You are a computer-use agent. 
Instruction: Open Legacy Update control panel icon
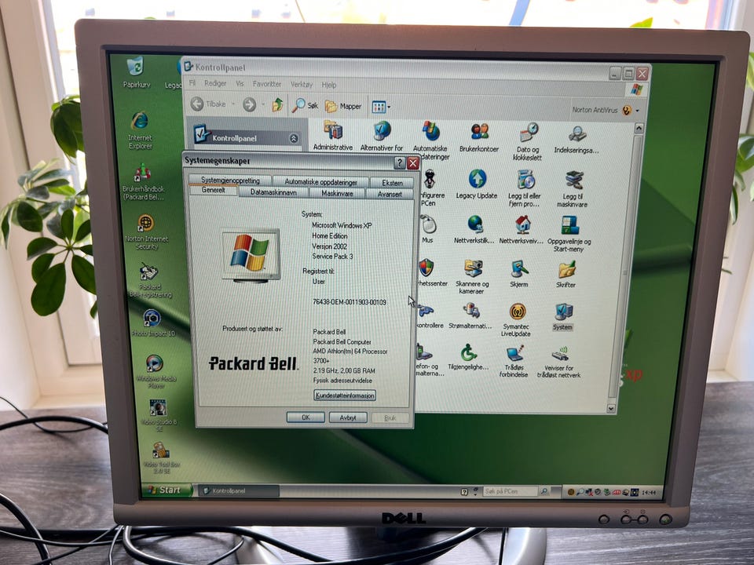pos(477,184)
